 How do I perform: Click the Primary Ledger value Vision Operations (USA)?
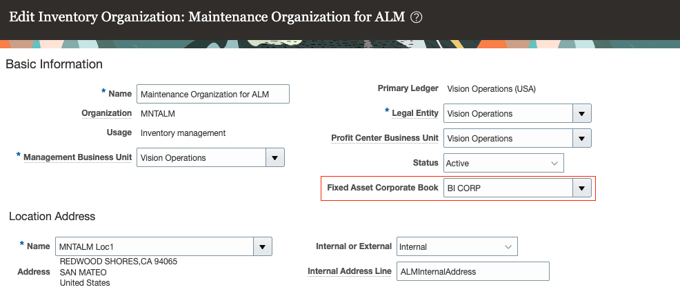pyautogui.click(x=491, y=89)
